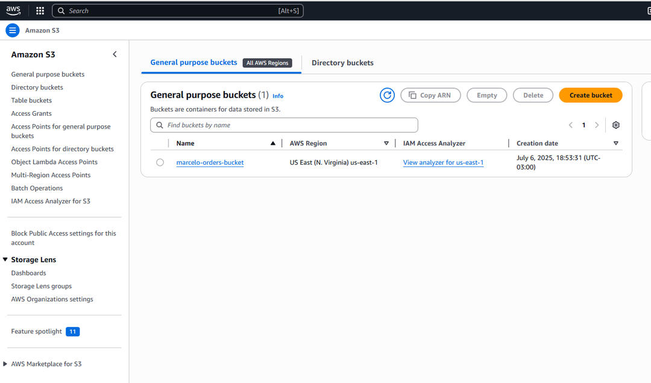Collapse the Storage Lens section

click(x=5, y=259)
